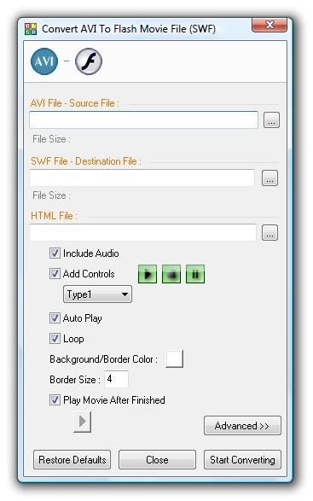This screenshot has height=501, width=313.
Task: Pick the Background/Border Color swatch
Action: coord(174,358)
